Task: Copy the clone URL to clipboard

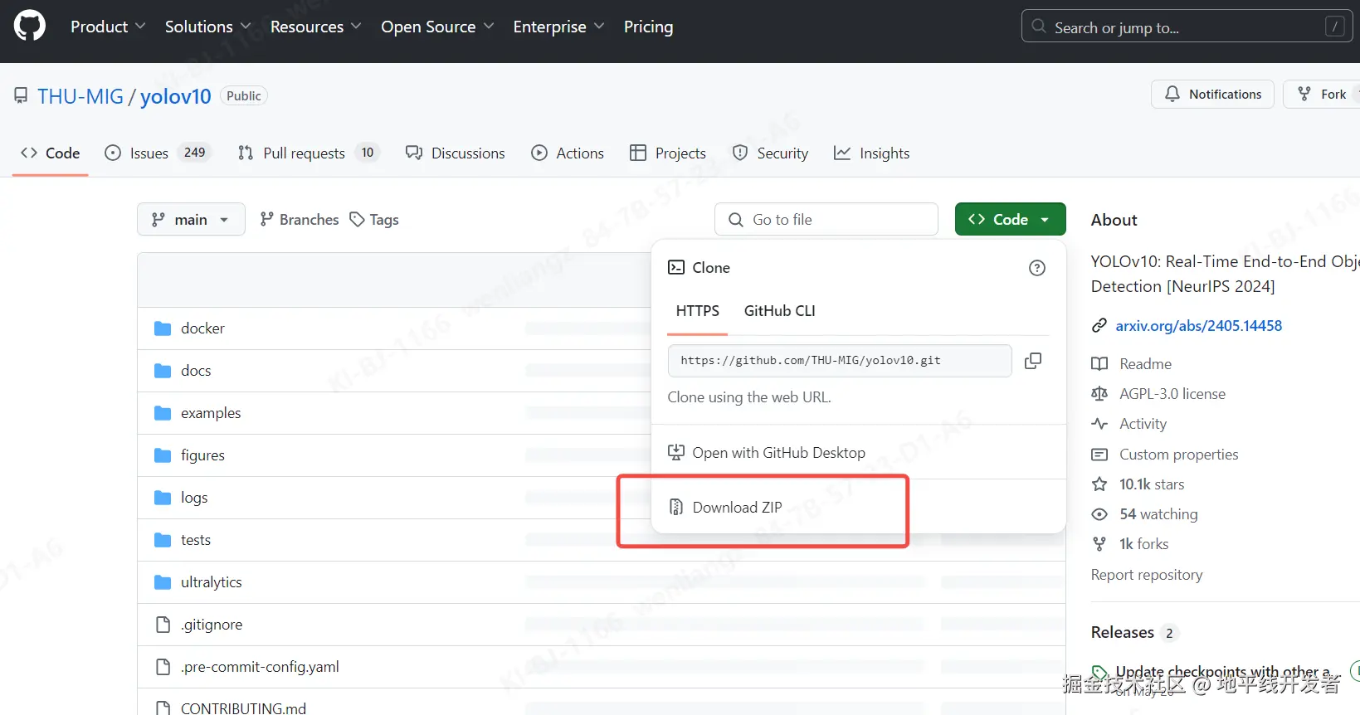Action: pyautogui.click(x=1033, y=361)
